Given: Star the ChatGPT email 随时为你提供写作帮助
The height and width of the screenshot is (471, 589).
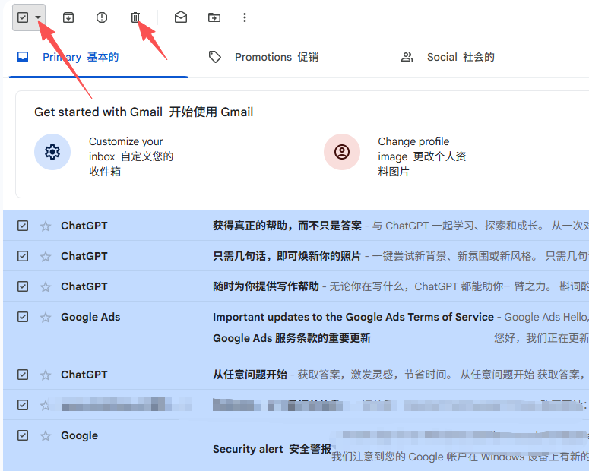Looking at the screenshot, I should pos(46,287).
